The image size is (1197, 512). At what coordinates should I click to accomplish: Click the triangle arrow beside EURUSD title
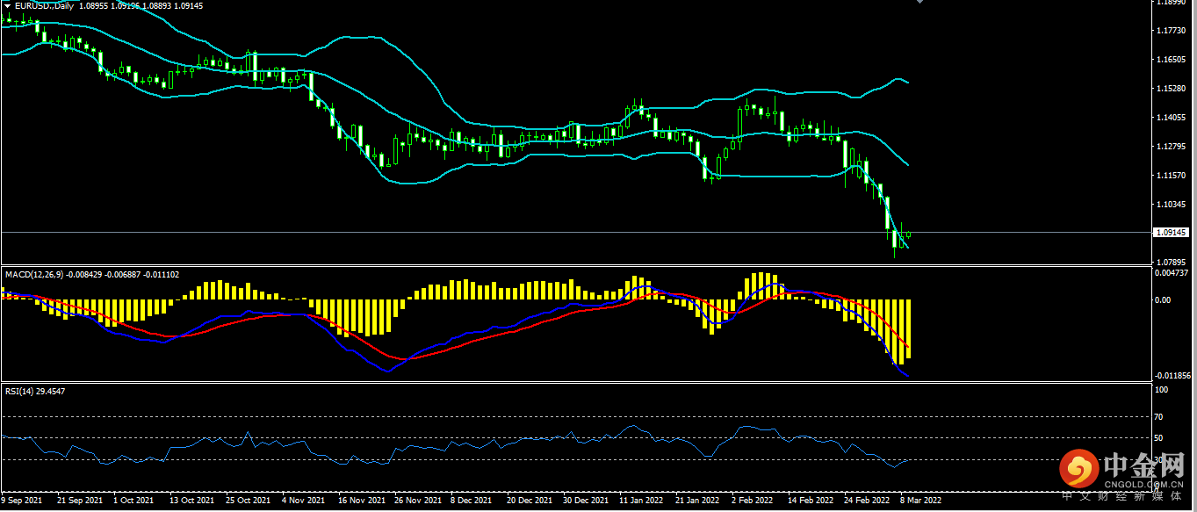[8, 5]
